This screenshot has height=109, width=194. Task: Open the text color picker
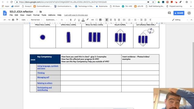coord(83,20)
